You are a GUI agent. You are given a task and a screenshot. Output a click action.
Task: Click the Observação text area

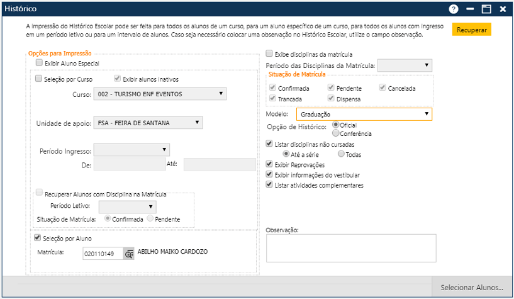click(x=351, y=247)
